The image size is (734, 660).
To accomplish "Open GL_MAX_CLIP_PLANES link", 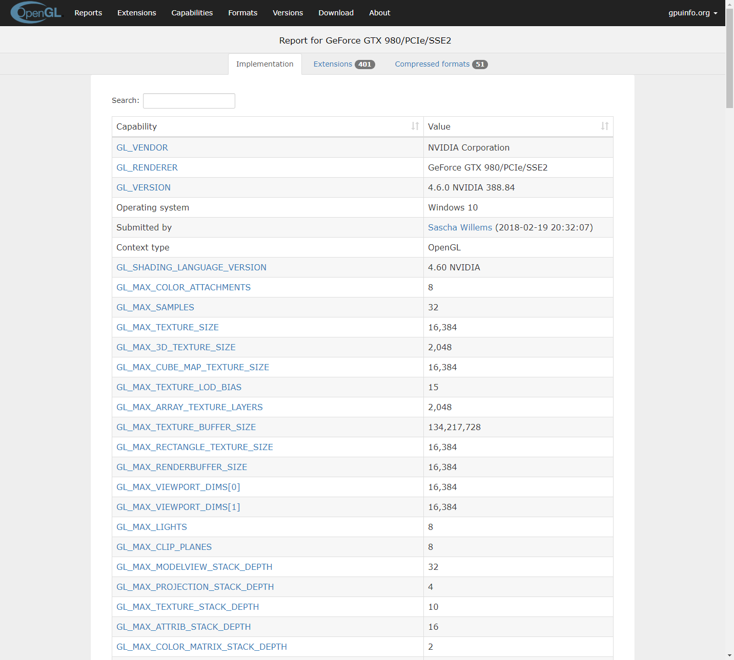I will click(x=164, y=547).
